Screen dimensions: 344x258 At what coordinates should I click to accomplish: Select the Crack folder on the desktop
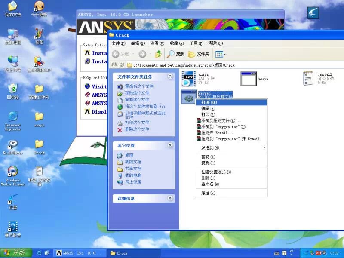(x=39, y=147)
